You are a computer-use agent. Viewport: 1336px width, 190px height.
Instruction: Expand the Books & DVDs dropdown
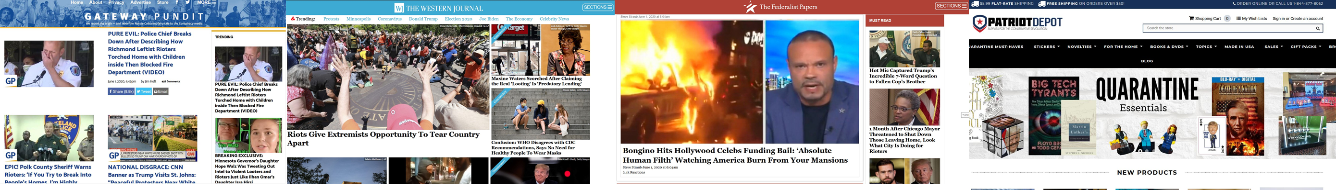1169,46
